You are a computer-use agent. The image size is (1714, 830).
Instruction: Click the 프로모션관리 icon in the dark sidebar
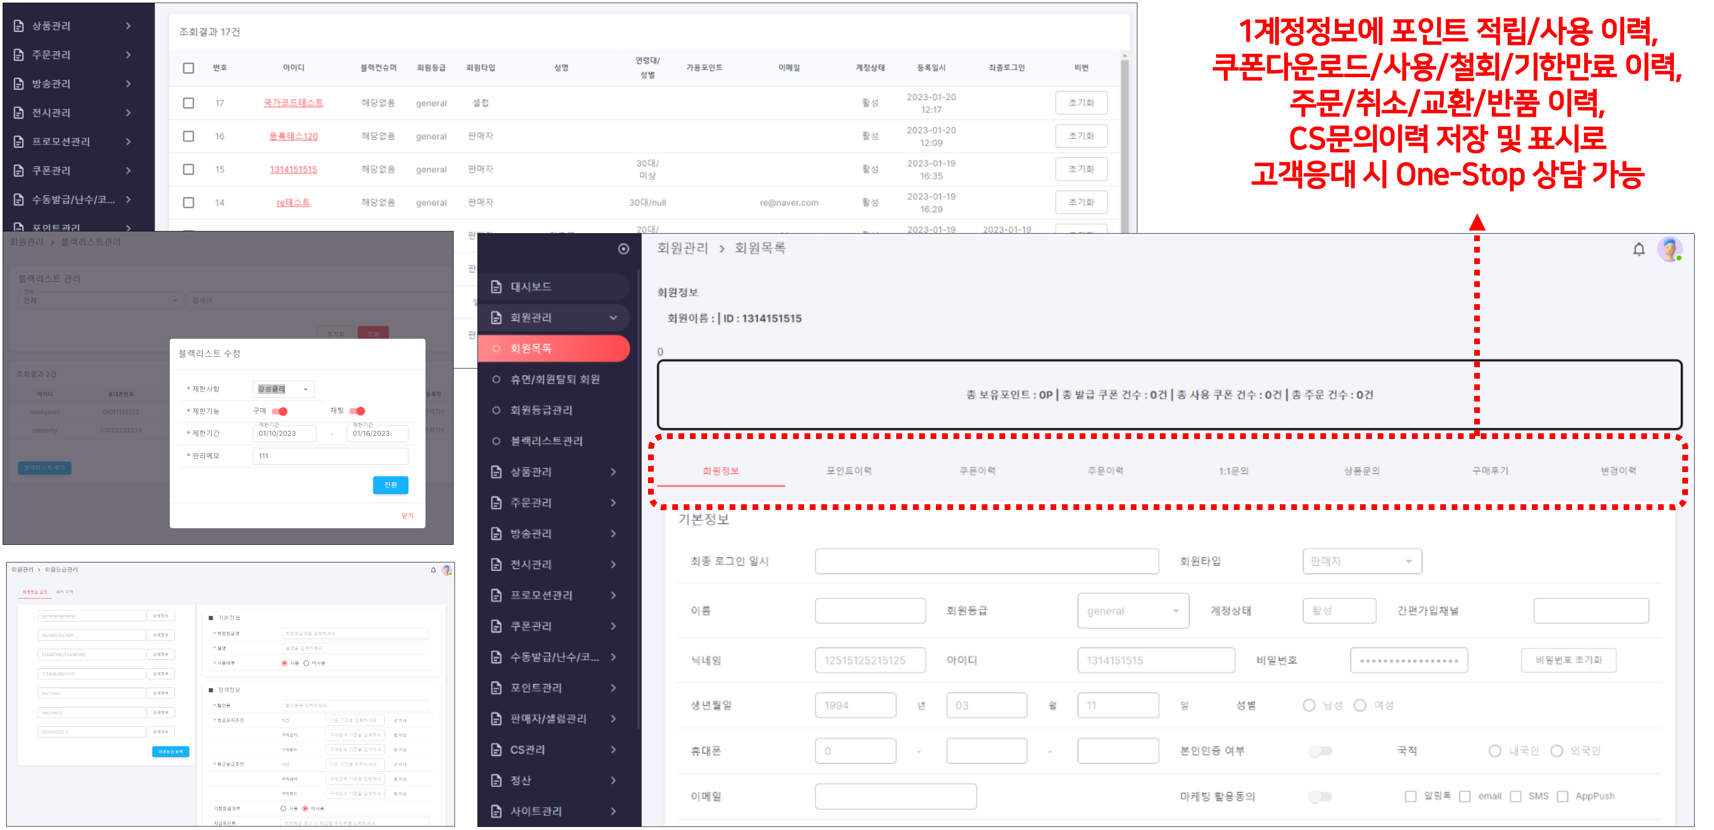496,595
